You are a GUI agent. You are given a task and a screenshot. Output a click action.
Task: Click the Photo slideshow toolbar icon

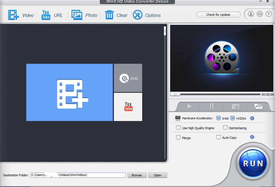coord(77,15)
